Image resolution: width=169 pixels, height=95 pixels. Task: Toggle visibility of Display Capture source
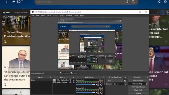tap(71, 82)
